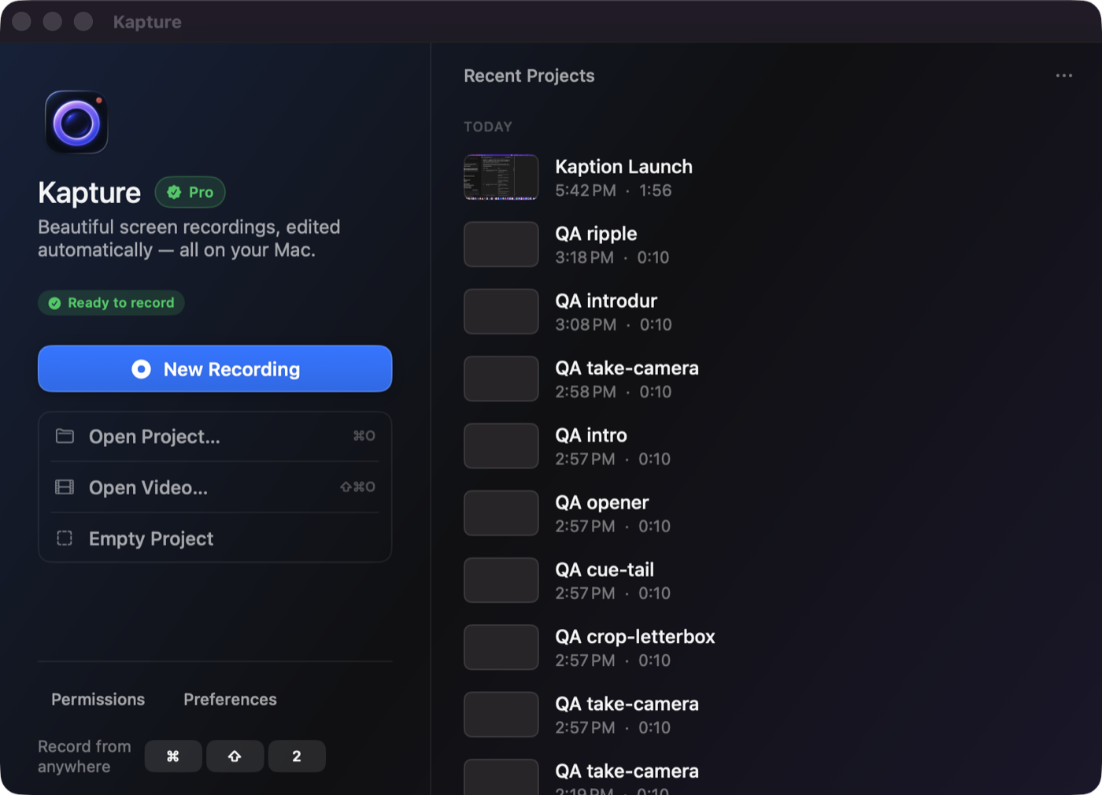Click the Shift key in the record shortcut
Viewport: 1102px width, 795px height.
click(235, 756)
